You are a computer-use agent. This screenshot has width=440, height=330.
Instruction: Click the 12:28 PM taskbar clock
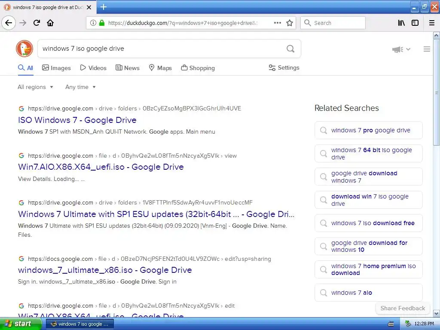pos(424,324)
